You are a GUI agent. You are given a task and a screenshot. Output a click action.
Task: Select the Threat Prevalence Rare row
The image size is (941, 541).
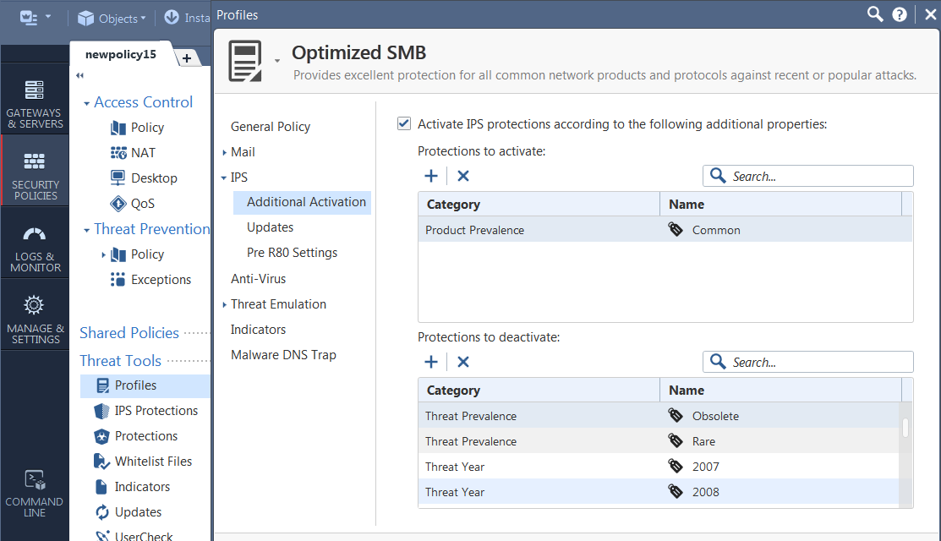pos(659,440)
